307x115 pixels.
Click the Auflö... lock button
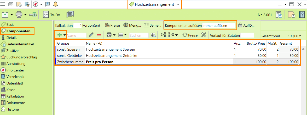(x=246, y=25)
